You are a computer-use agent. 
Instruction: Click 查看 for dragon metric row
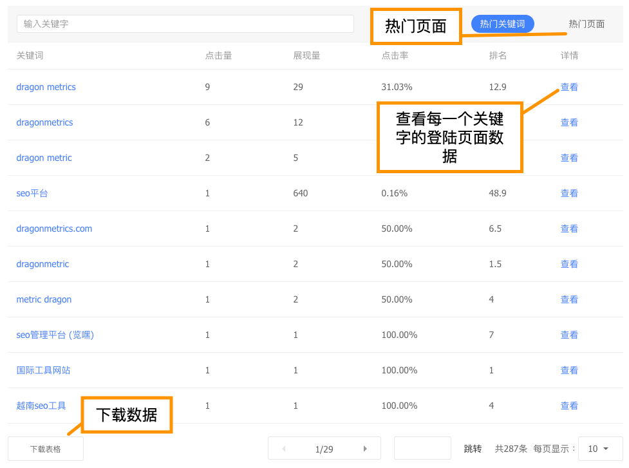click(x=569, y=158)
